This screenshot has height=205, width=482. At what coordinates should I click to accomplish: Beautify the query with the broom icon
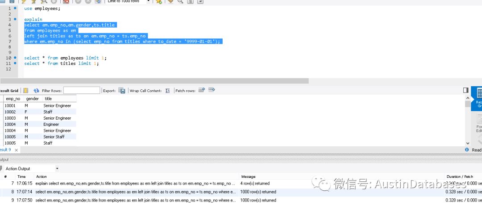(x=170, y=1)
